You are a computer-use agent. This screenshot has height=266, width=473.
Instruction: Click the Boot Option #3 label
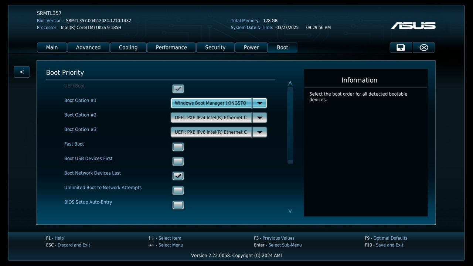pos(80,129)
